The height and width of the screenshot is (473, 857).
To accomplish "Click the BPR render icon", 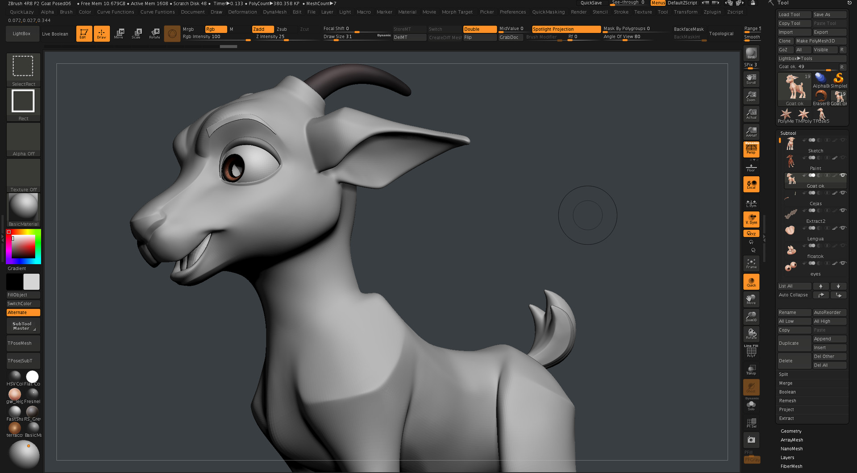I will [x=751, y=54].
